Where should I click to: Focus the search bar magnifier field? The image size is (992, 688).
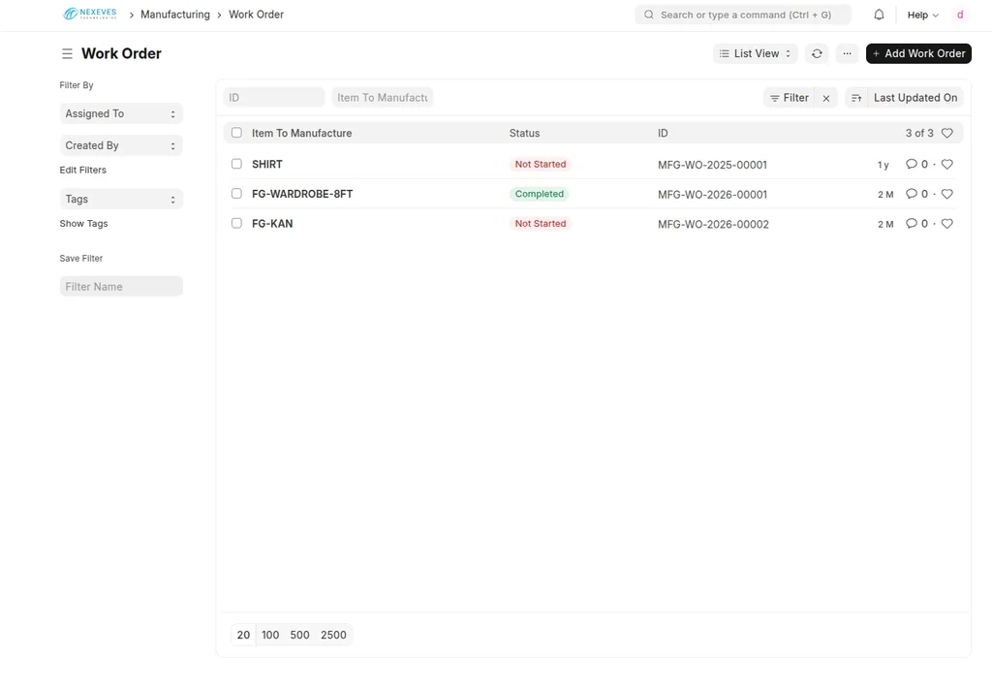pyautogui.click(x=743, y=15)
